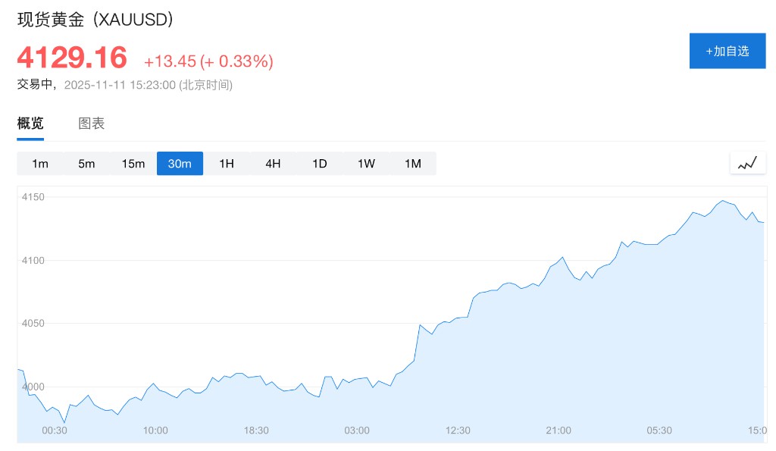Show the 1D daily chart
The width and height of the screenshot is (776, 451).
coord(320,164)
